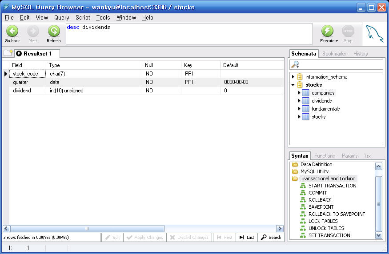The width and height of the screenshot is (389, 254).
Task: Switch to the Bookmarks tab
Action: [334, 54]
